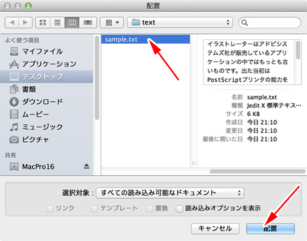Eject MacPro16 shared volume
The height and width of the screenshot is (241, 307).
87,166
